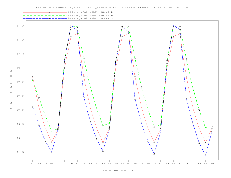Click x-axis forecast hour label 21
231x178 pixels.
[78, 163]
